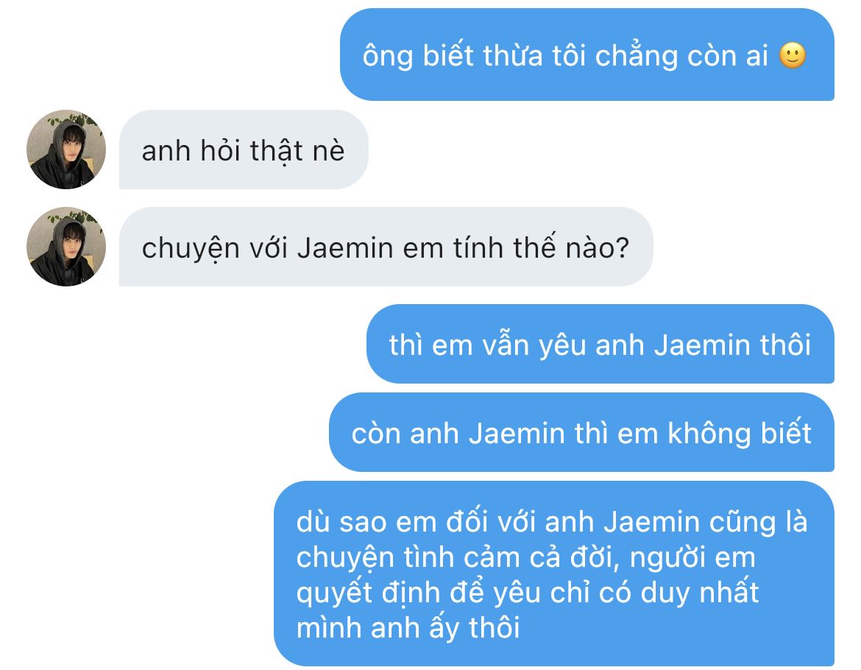861x670 pixels.
Task: Click 'không biết' in the 'còn anh Jaemin' bubble
Action: pos(739,432)
